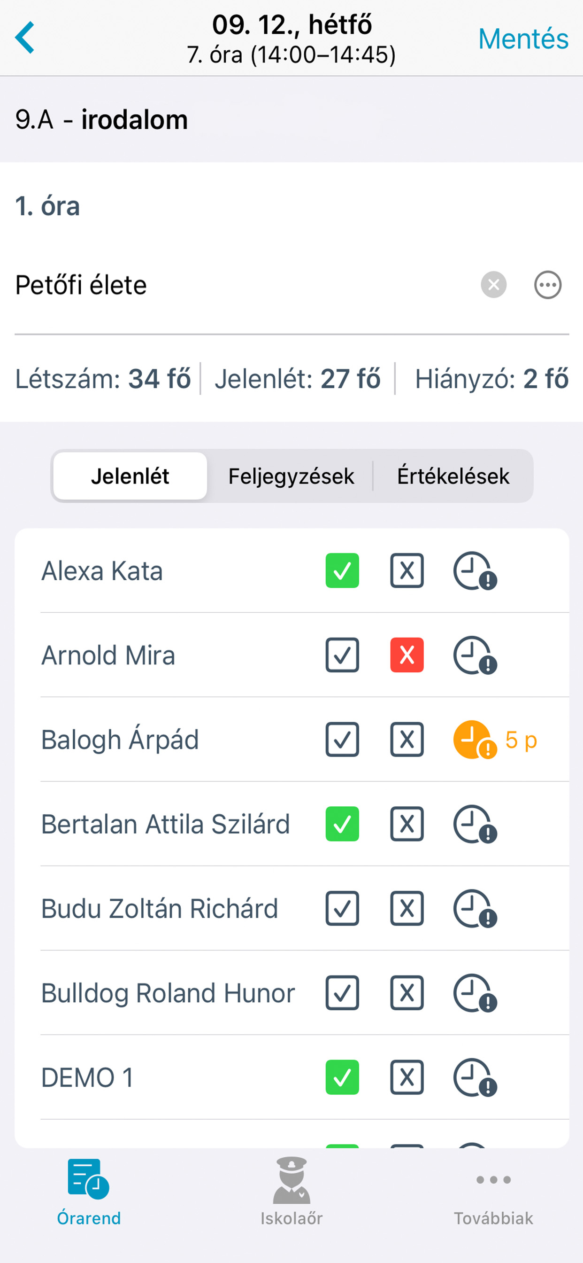Switch to the Értékelések tab
This screenshot has width=583, height=1263.
453,476
